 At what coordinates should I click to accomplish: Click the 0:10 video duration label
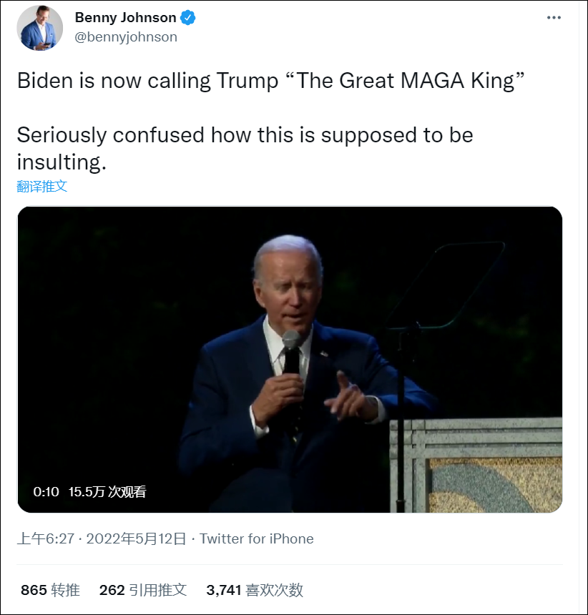pyautogui.click(x=46, y=492)
